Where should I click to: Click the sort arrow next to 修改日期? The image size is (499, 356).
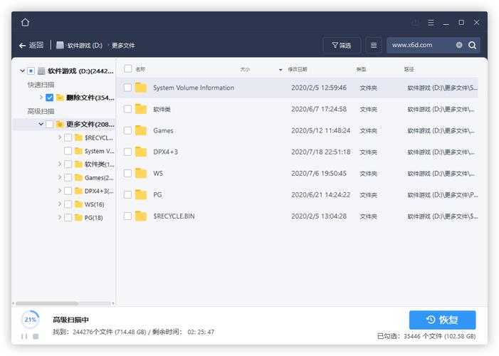click(280, 70)
